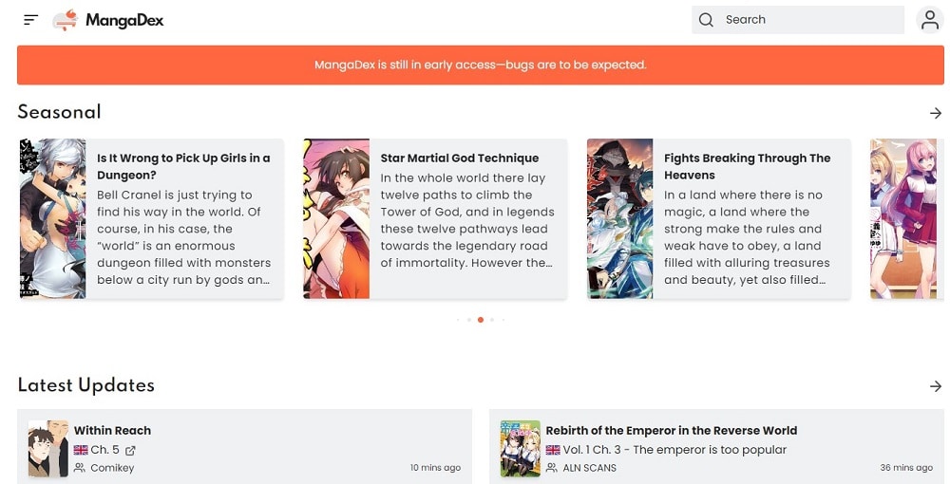Go to second carousel page dot
This screenshot has width=950, height=484.
[x=469, y=320]
